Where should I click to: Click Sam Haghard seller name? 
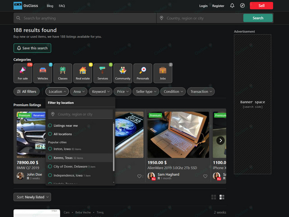click(x=168, y=175)
